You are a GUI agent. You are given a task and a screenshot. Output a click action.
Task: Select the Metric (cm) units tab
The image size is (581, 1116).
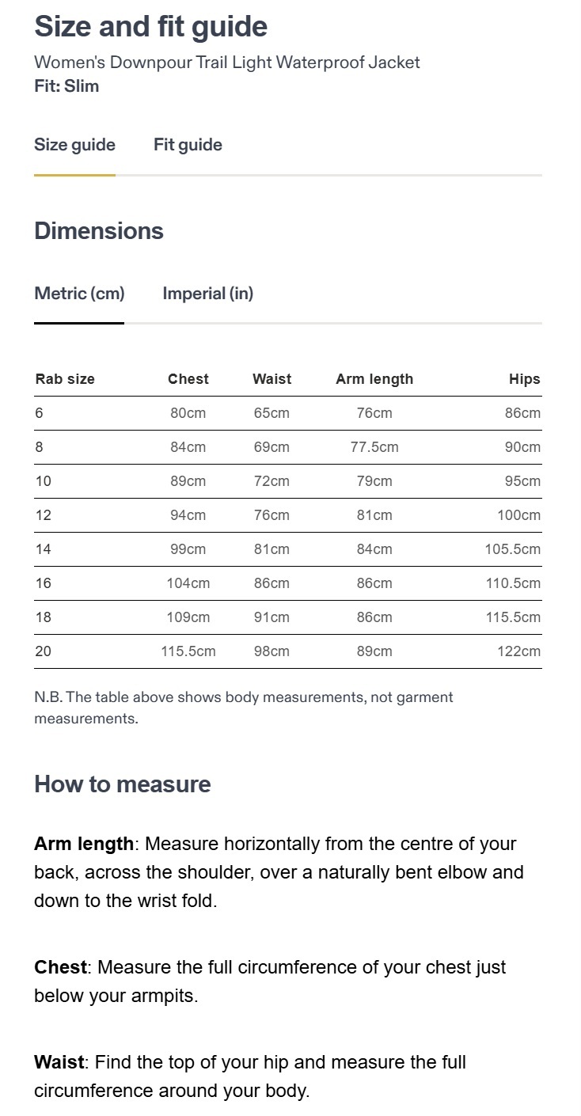click(79, 294)
